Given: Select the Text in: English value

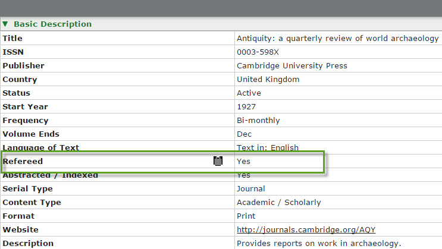Looking at the screenshot, I should (x=268, y=147).
